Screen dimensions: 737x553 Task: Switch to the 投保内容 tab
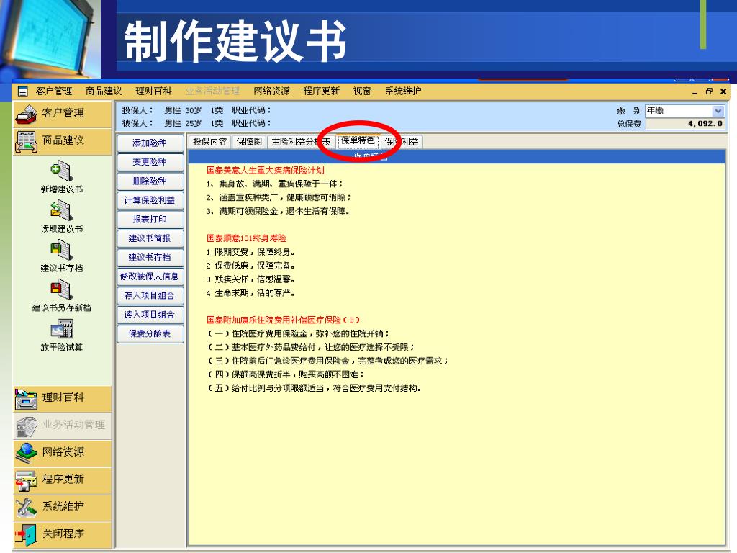click(209, 142)
